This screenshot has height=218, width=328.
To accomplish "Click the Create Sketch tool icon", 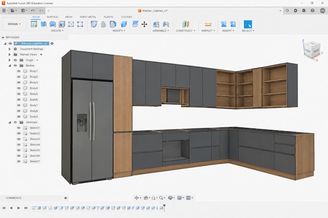I will click(34, 24).
